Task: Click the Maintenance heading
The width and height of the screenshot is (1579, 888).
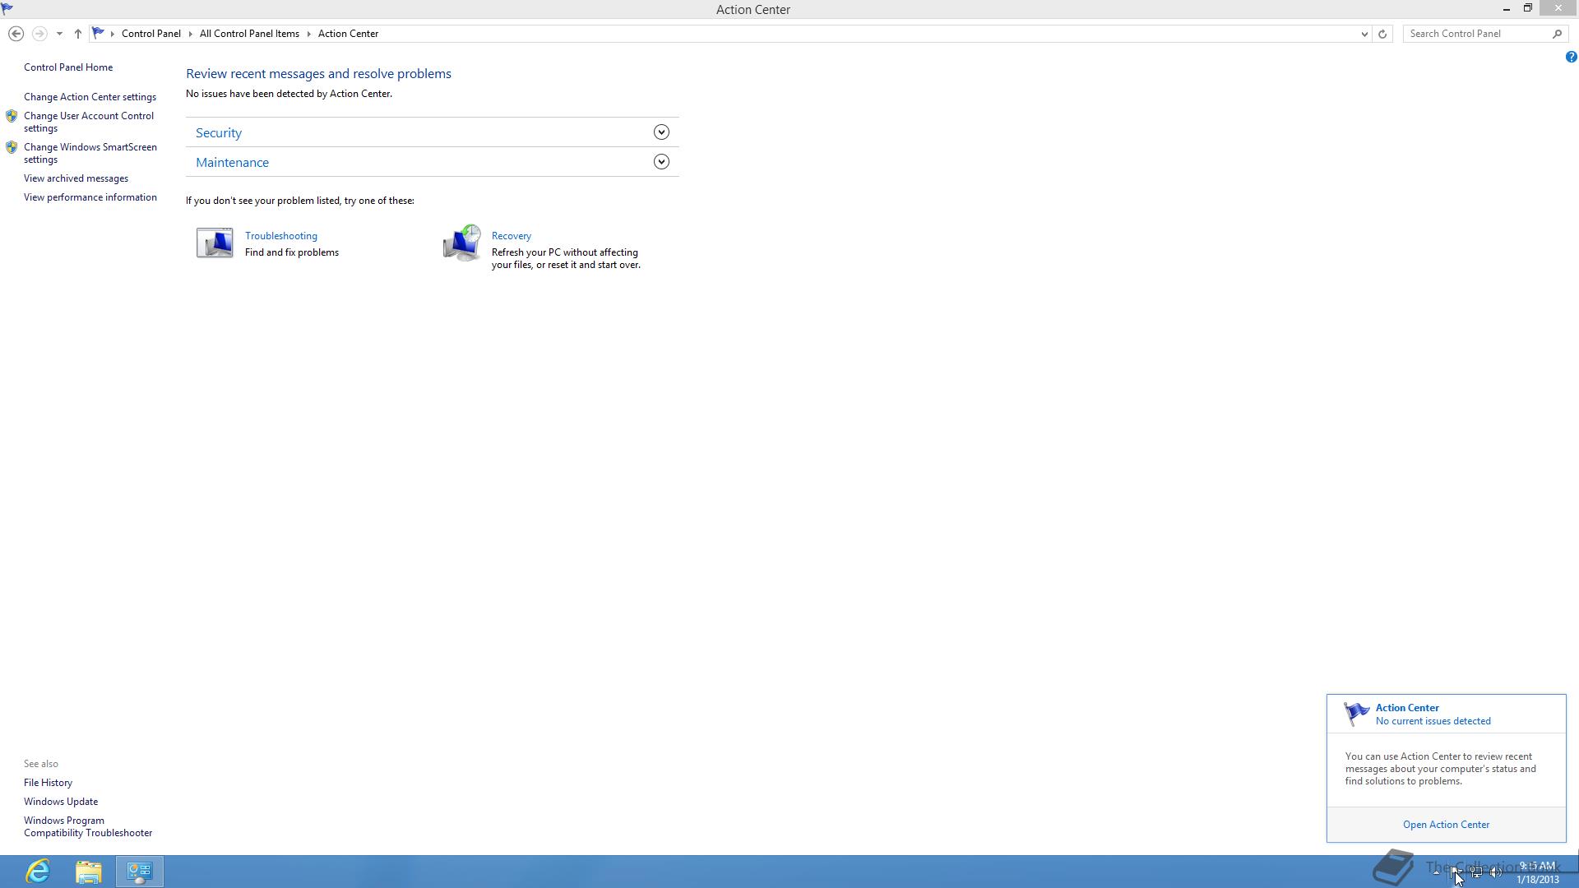Action: [x=232, y=162]
